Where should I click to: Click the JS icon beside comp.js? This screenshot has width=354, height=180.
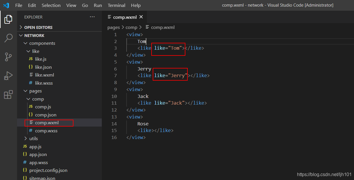31,107
